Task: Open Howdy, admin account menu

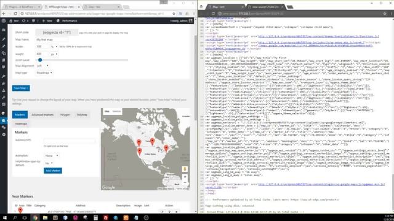Action: coord(181,21)
